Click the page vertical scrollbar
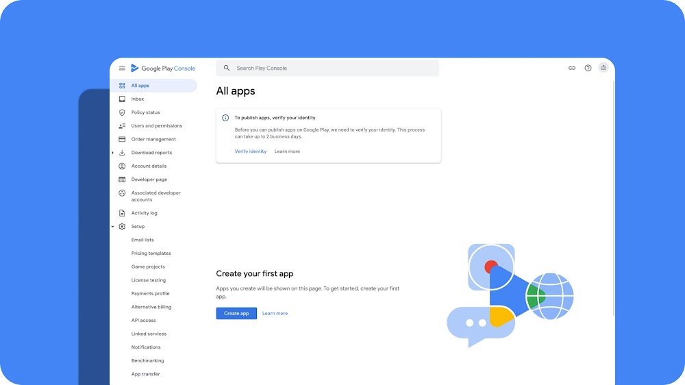Viewport: 685px width, 385px height. (613, 197)
